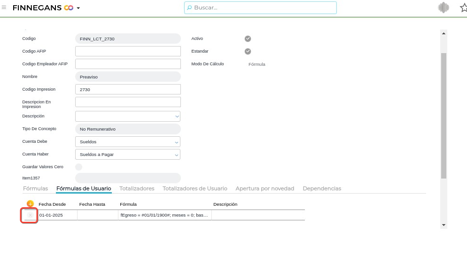The image size is (467, 257).
Task: Add new formula row with plus icon
Action: 30,204
